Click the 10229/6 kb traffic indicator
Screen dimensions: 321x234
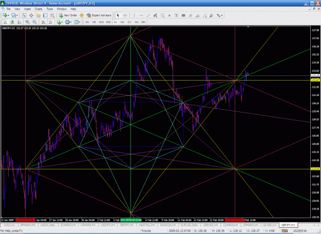point(300,231)
